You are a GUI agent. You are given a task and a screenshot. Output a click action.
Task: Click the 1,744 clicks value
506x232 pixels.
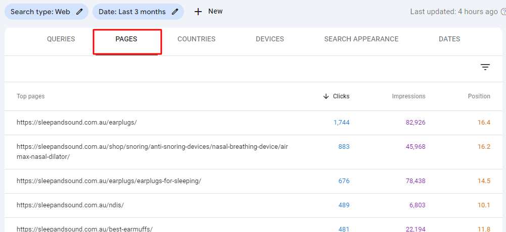pyautogui.click(x=341, y=123)
